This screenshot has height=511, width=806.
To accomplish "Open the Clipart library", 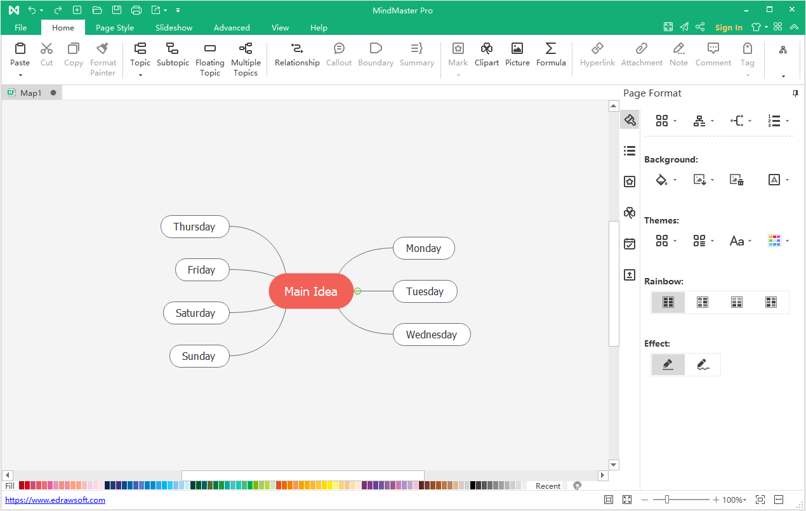I will click(x=486, y=54).
